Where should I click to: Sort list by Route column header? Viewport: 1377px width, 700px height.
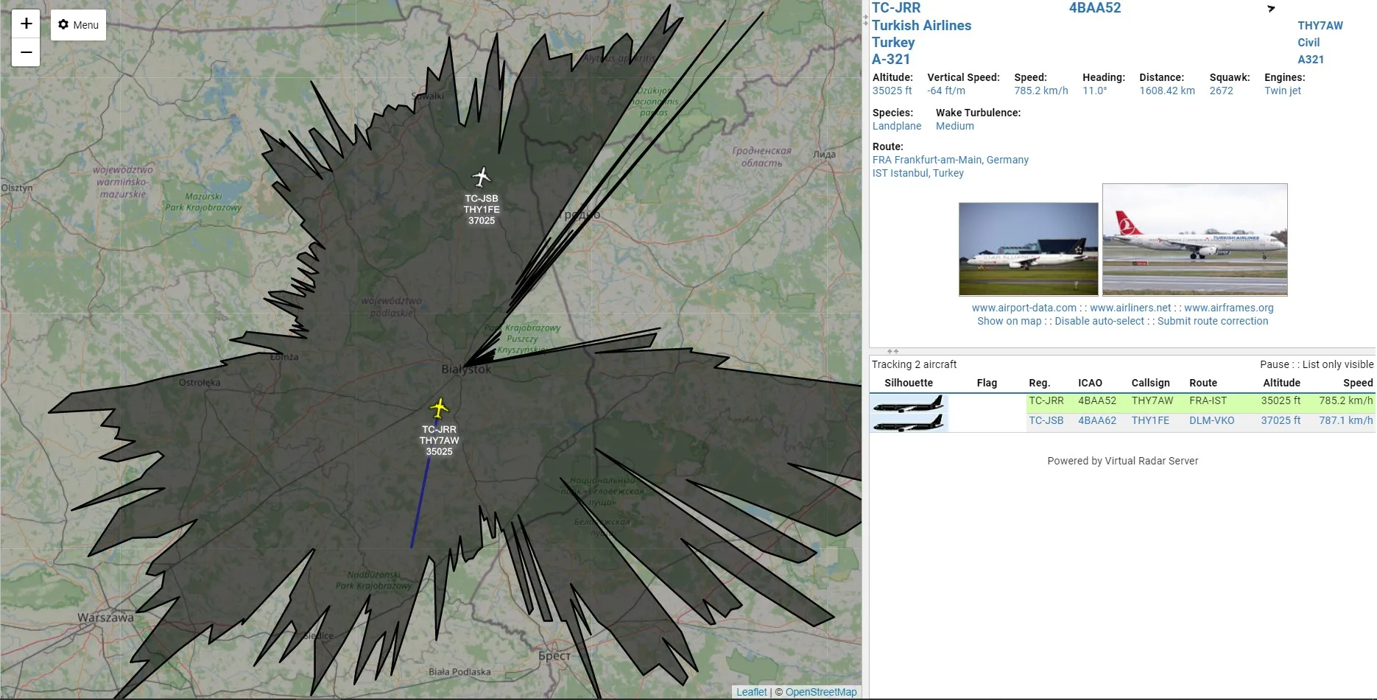(1203, 383)
